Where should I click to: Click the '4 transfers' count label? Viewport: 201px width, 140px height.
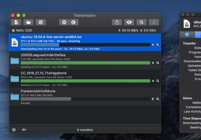[x=85, y=130]
